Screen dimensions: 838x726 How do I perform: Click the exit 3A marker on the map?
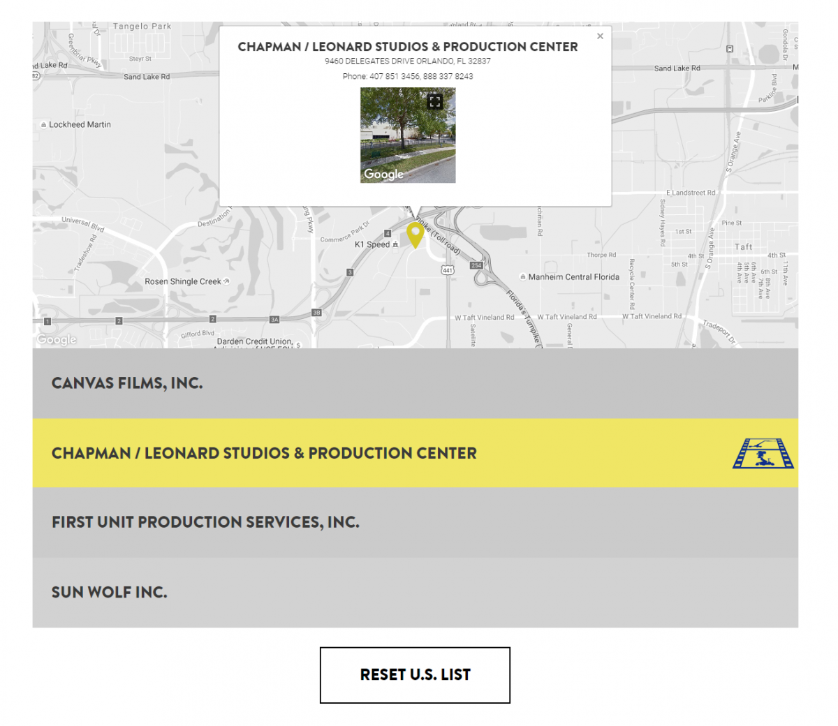[274, 320]
